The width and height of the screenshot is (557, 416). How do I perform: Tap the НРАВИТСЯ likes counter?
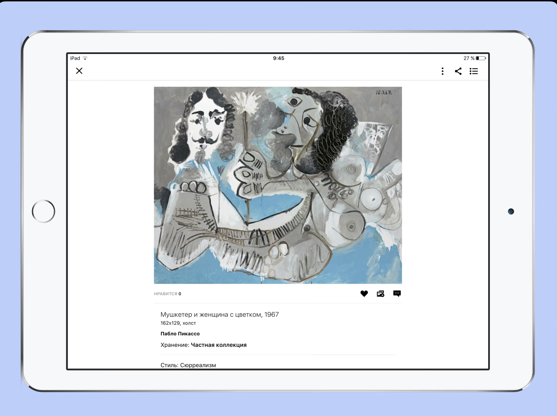[x=167, y=294]
